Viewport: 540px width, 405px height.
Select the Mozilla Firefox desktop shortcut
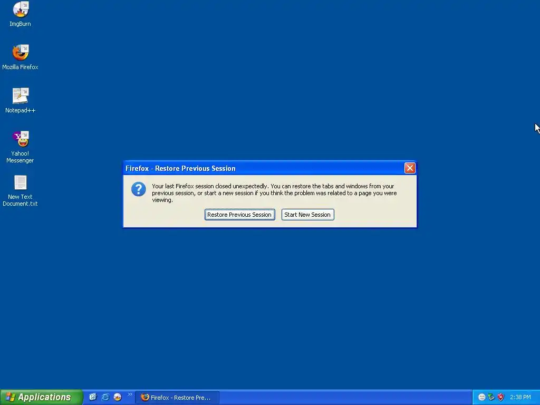(x=21, y=57)
